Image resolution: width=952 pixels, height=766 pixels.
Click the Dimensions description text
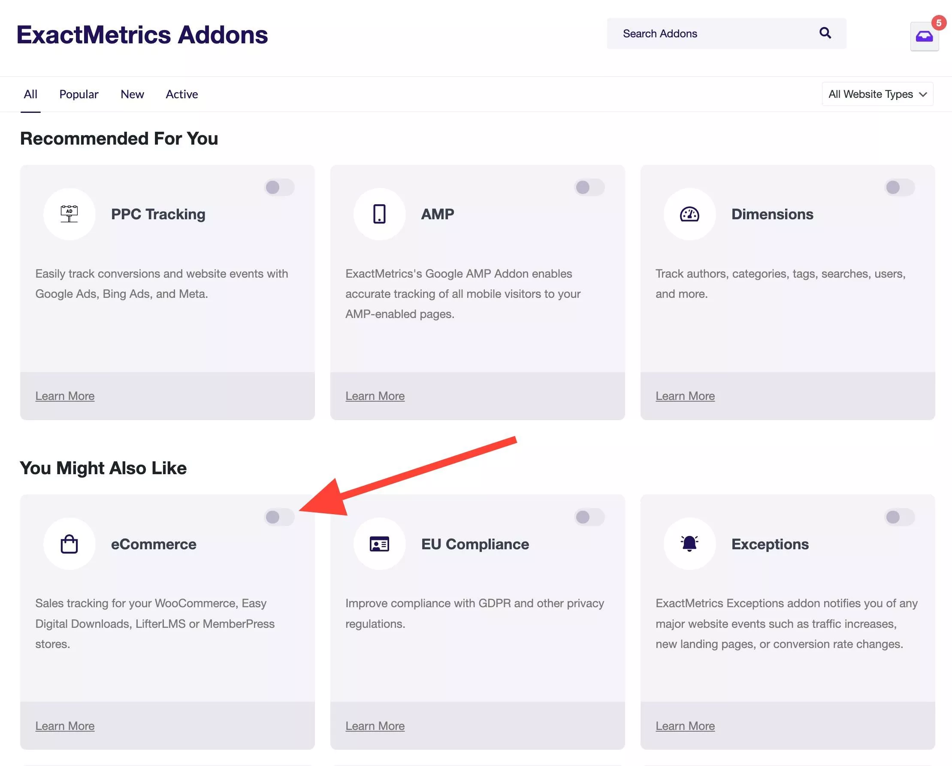coord(780,284)
